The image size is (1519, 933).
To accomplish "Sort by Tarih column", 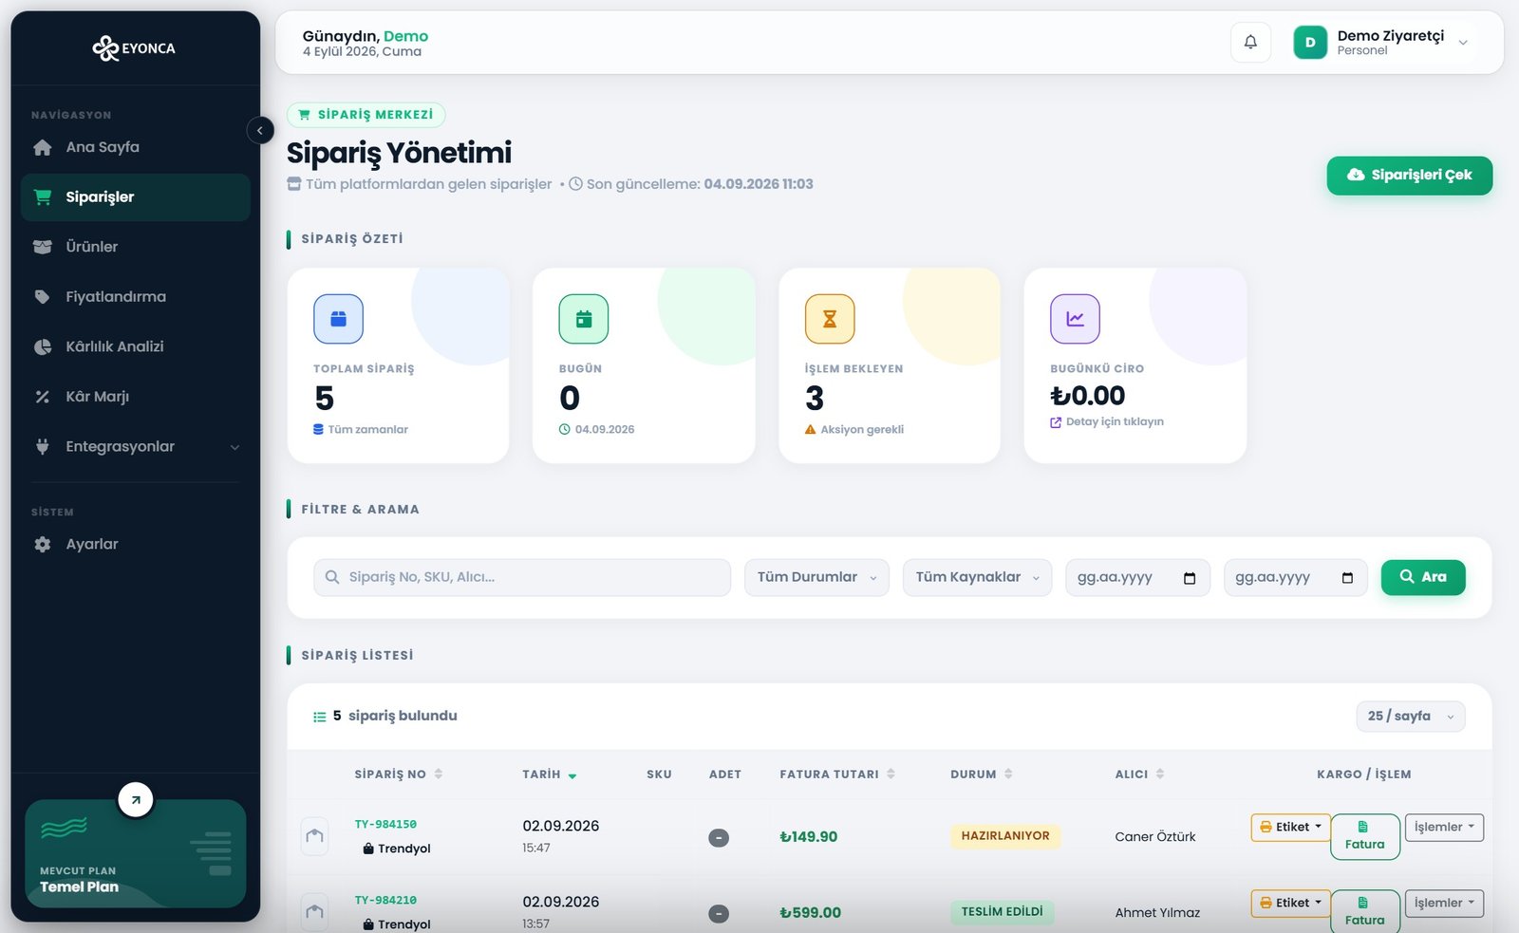I will (x=550, y=774).
